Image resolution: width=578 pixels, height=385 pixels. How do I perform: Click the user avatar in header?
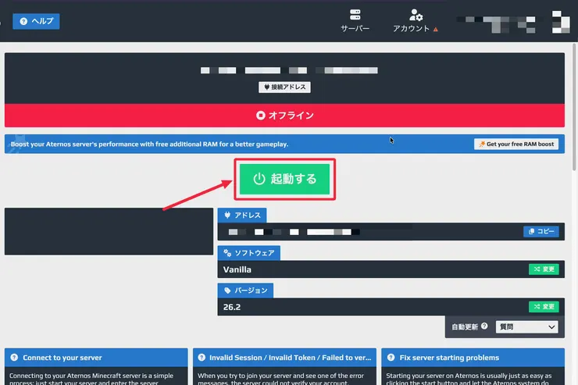(561, 22)
